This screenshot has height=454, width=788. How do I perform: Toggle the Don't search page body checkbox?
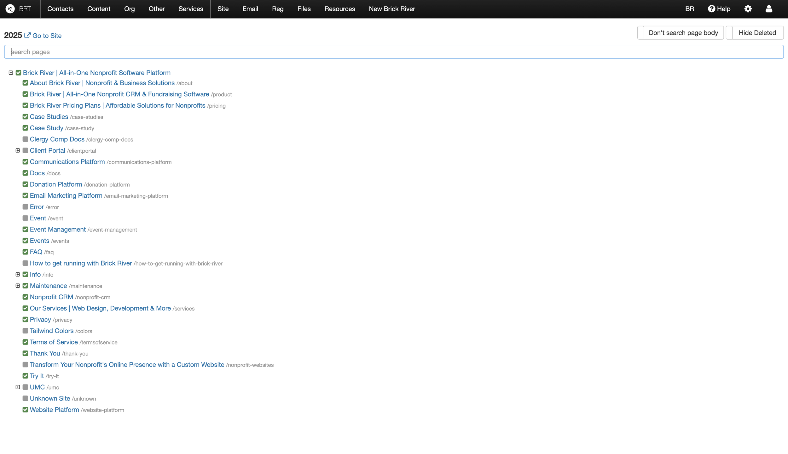coord(641,33)
